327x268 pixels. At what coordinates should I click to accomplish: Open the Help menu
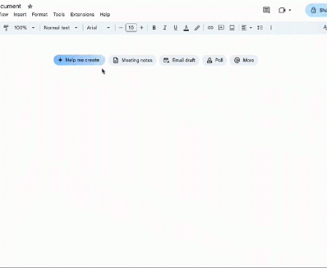(x=105, y=15)
